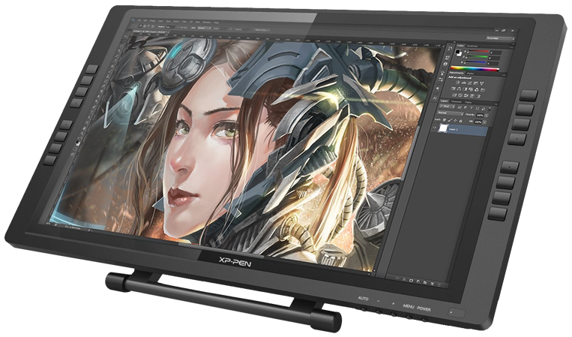
Task: Open the Character panel icon in collapsed dock
Action: (435, 98)
